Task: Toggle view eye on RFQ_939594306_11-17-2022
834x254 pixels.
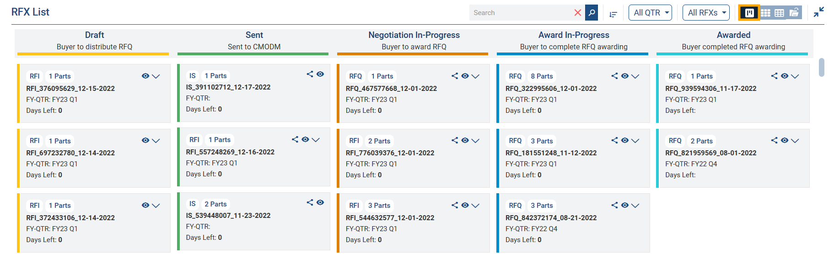Action: (785, 76)
